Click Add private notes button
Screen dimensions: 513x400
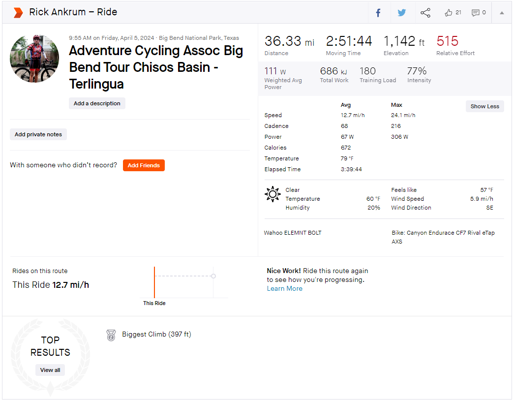tap(38, 134)
